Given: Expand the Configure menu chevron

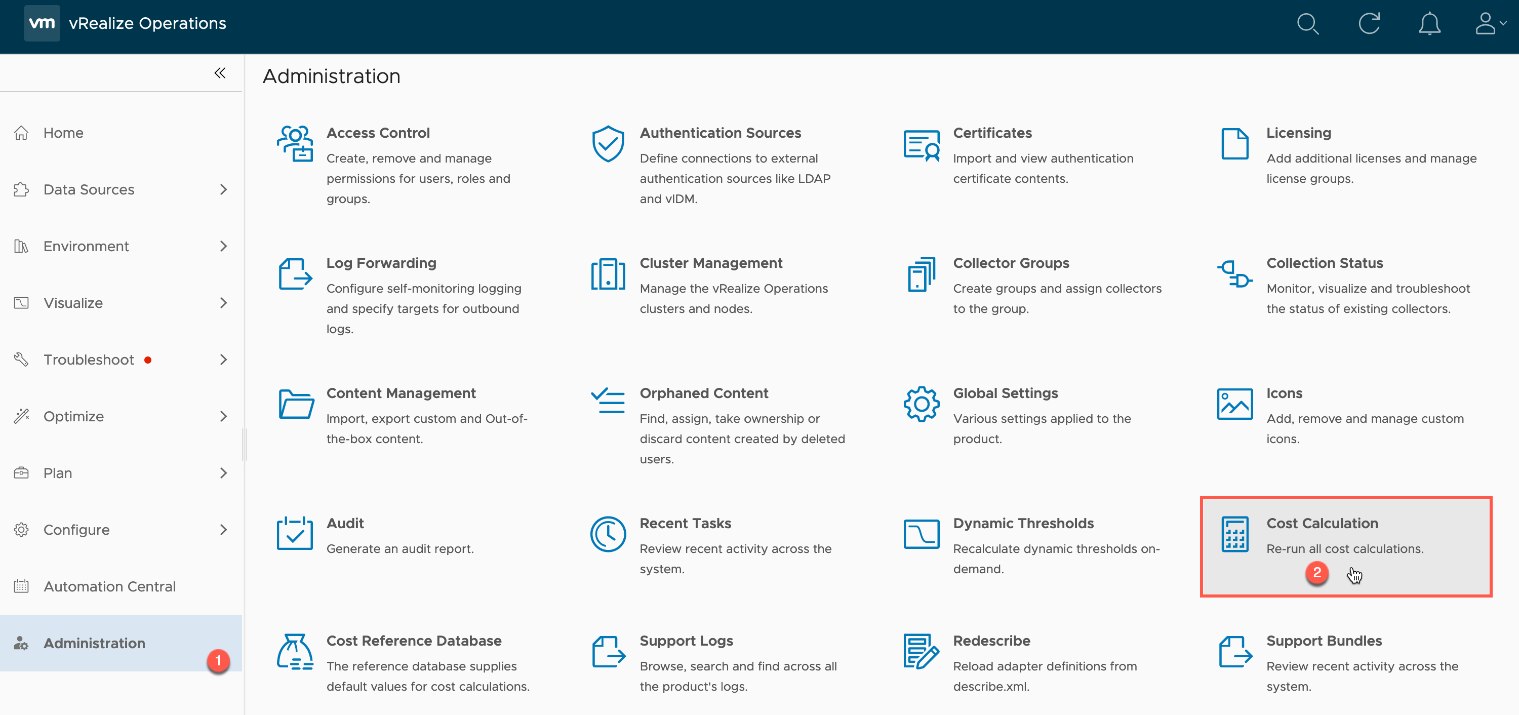Looking at the screenshot, I should [223, 530].
